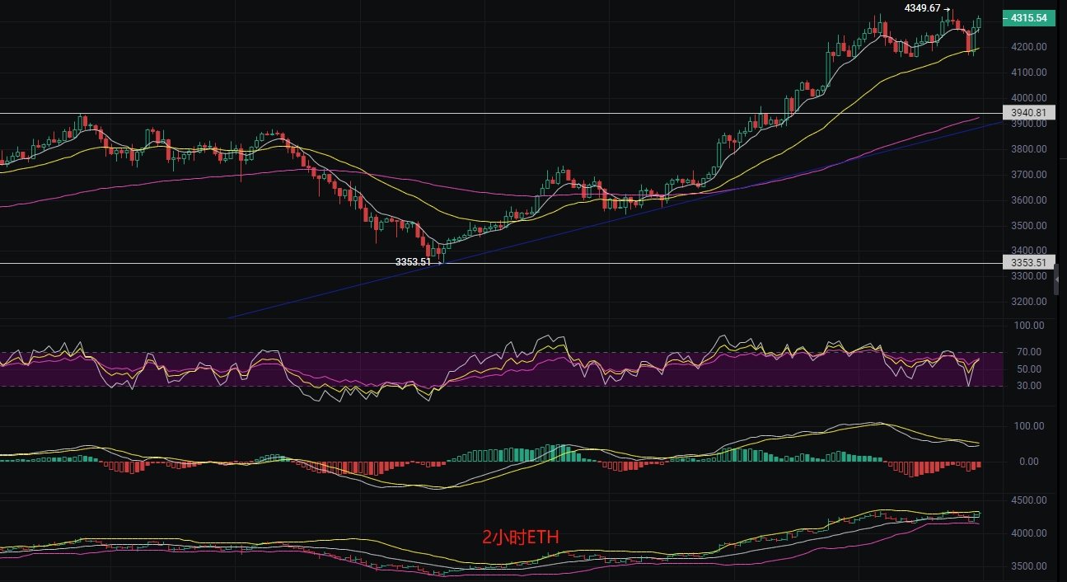
Task: Click the 3353.51 low marker on chart
Action: 413,261
